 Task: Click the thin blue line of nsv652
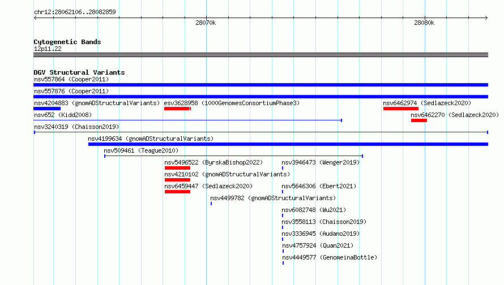(187, 120)
